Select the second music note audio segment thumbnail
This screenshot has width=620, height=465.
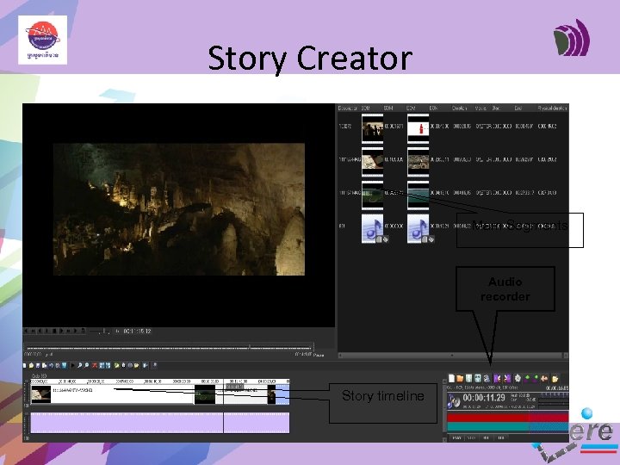418,228
